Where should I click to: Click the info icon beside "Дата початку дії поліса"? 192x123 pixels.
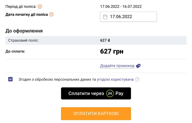pos(51,15)
